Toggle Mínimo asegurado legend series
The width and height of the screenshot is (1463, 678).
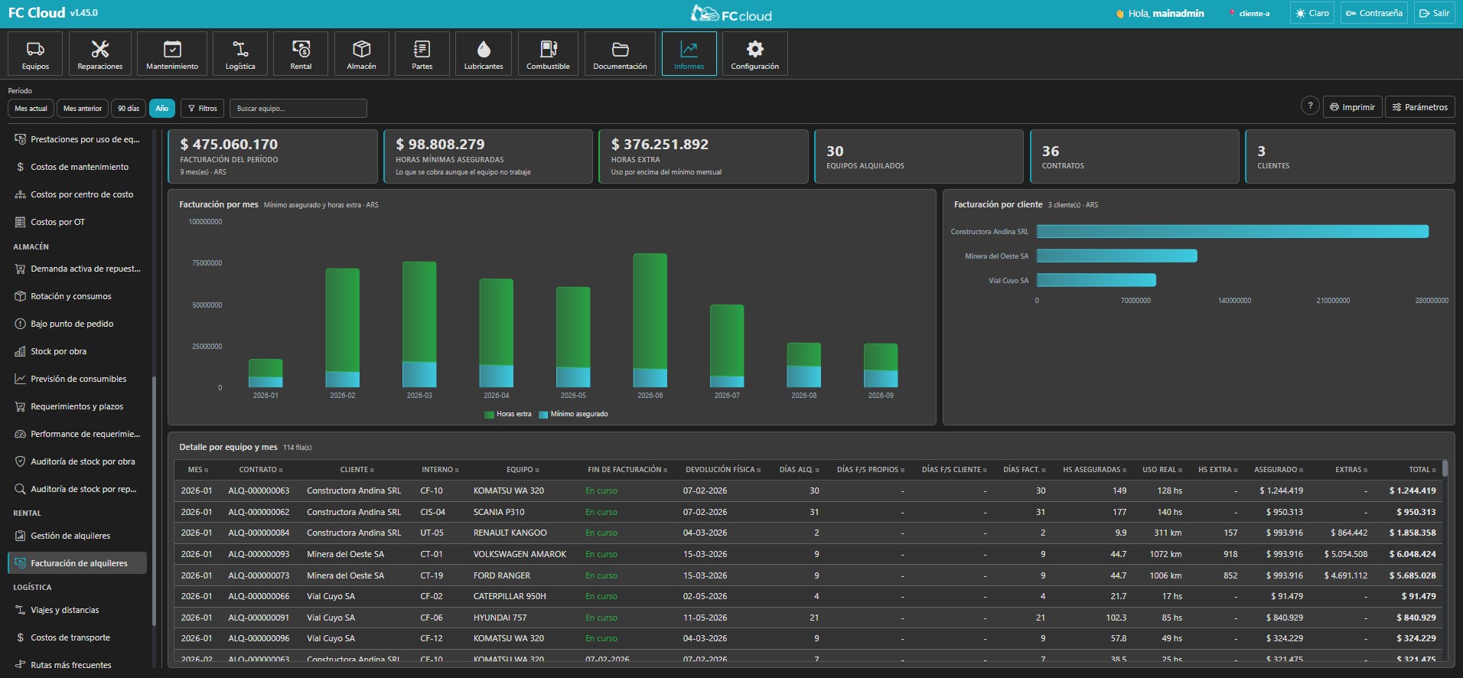574,414
